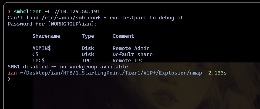Image resolution: width=260 pixels, height=109 pixels.
Task: Click the -L flag in the command
Action: [48, 11]
